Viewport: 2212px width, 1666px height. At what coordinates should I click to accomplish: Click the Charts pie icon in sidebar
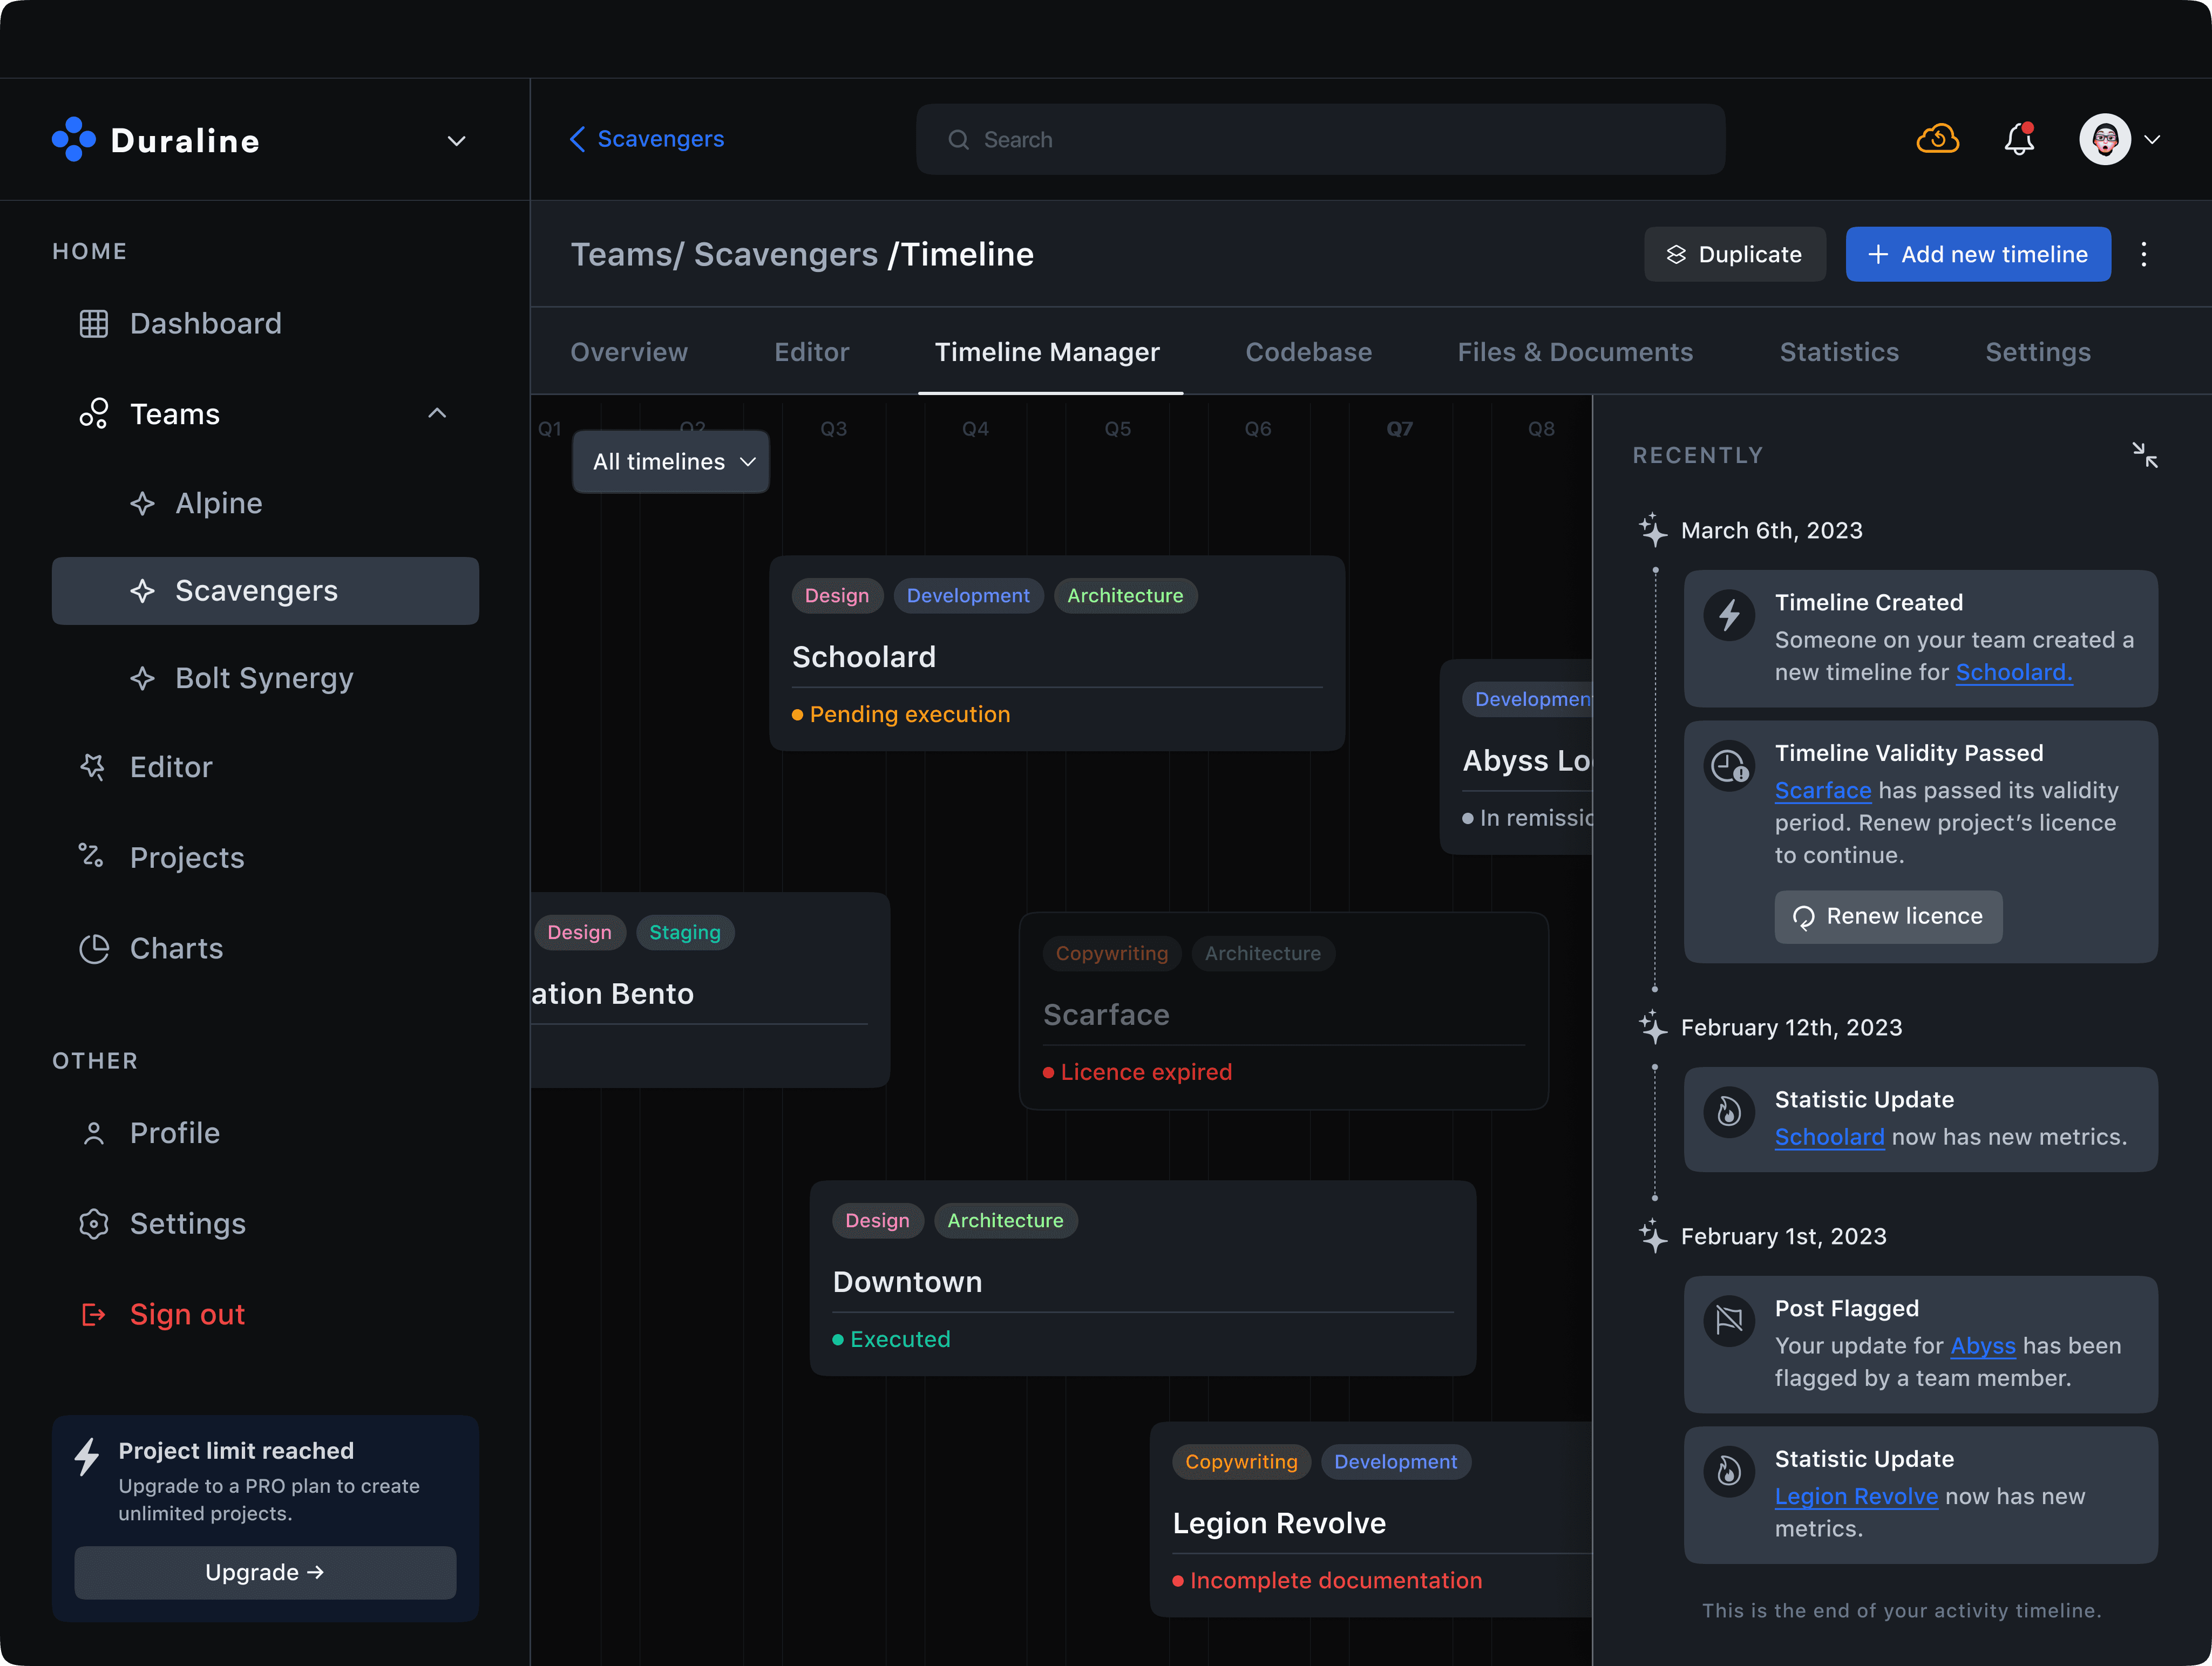click(94, 948)
